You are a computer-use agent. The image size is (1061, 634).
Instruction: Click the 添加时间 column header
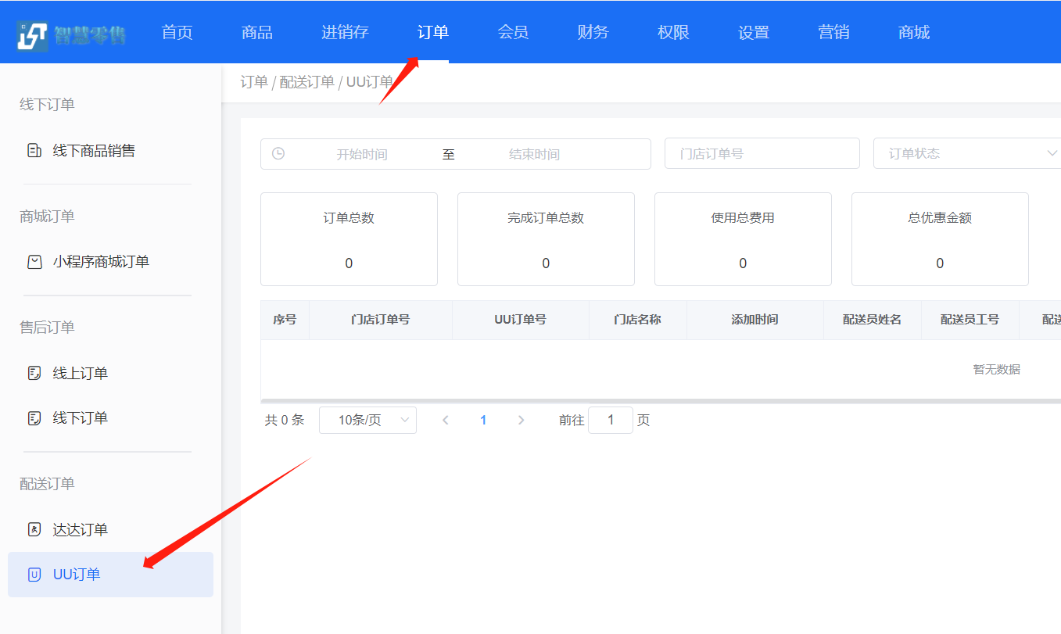pos(755,320)
